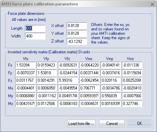Select the Mx Vfx cell
157x132 pixels.
point(25,88)
